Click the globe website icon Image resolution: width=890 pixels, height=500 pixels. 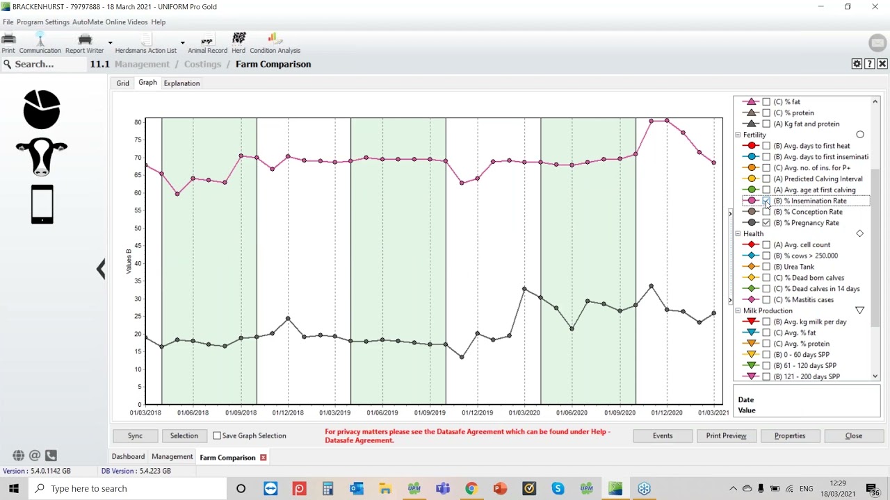pos(19,456)
